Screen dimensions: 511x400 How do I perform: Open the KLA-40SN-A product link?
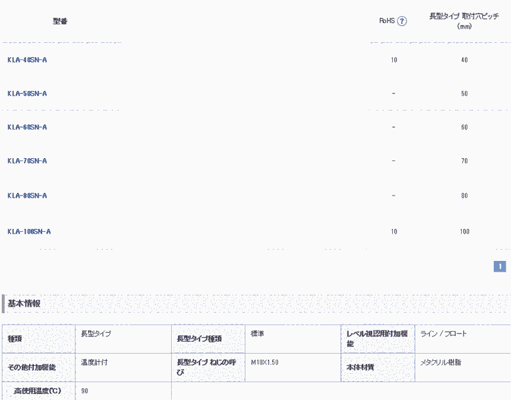[27, 60]
